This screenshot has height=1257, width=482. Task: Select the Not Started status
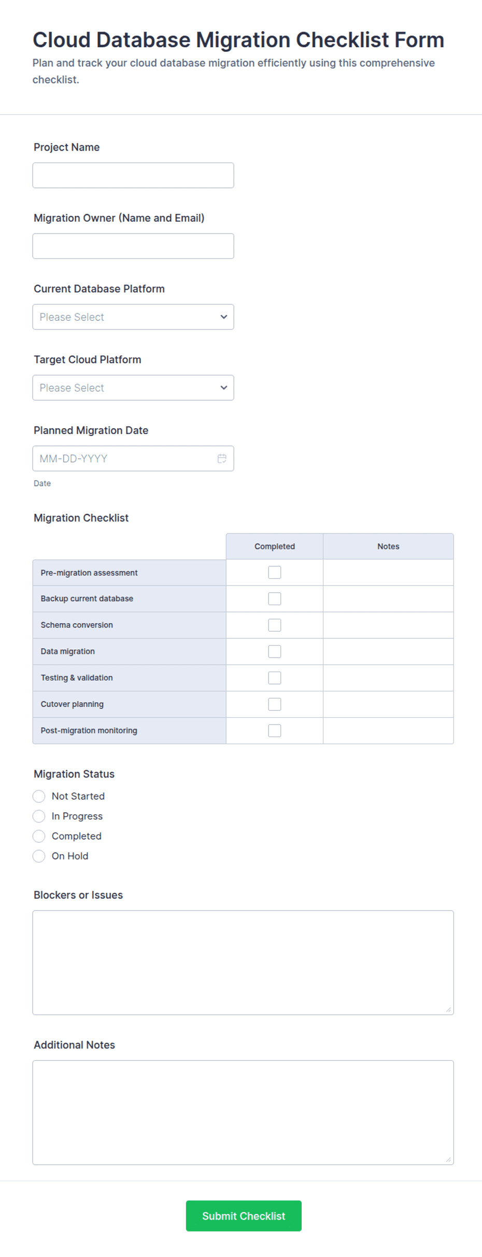click(39, 796)
